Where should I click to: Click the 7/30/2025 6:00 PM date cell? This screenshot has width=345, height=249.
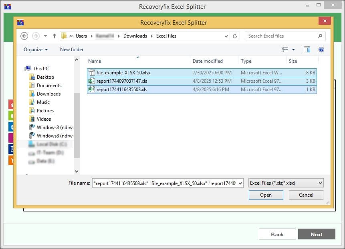click(x=212, y=73)
